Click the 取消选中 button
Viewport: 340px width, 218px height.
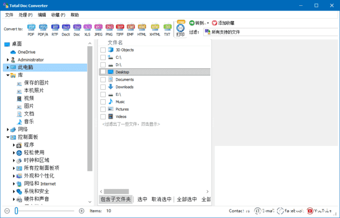pos(161,199)
